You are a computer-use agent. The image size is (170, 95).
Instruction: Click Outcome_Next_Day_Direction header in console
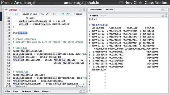(x=141, y=49)
